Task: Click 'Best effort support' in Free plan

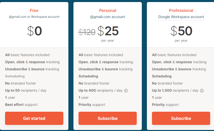Action: click(21, 105)
